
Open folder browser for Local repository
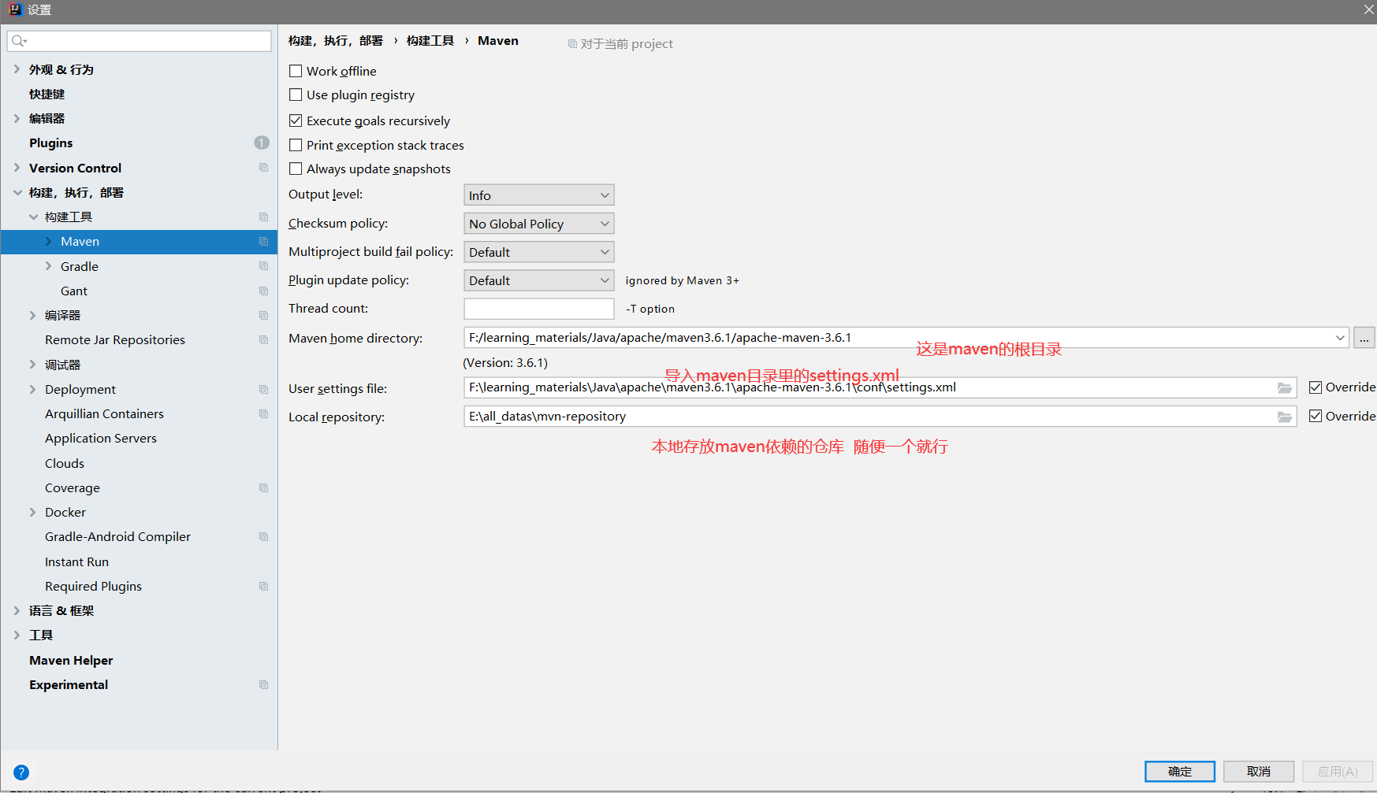pyautogui.click(x=1285, y=417)
